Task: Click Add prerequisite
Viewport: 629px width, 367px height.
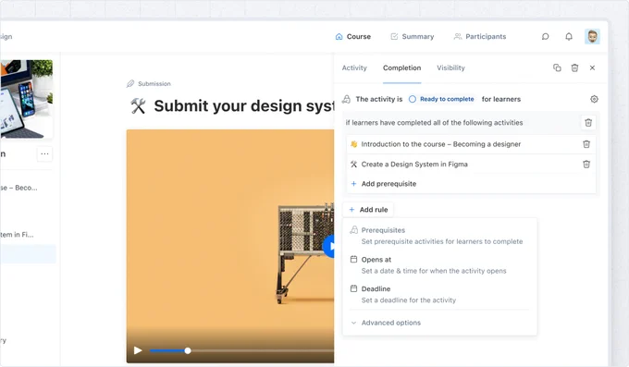Action: coord(383,184)
